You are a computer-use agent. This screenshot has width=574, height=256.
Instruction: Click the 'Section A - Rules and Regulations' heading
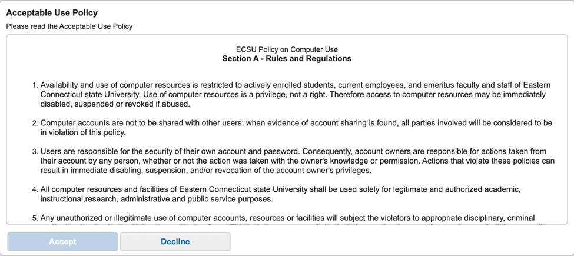(287, 58)
